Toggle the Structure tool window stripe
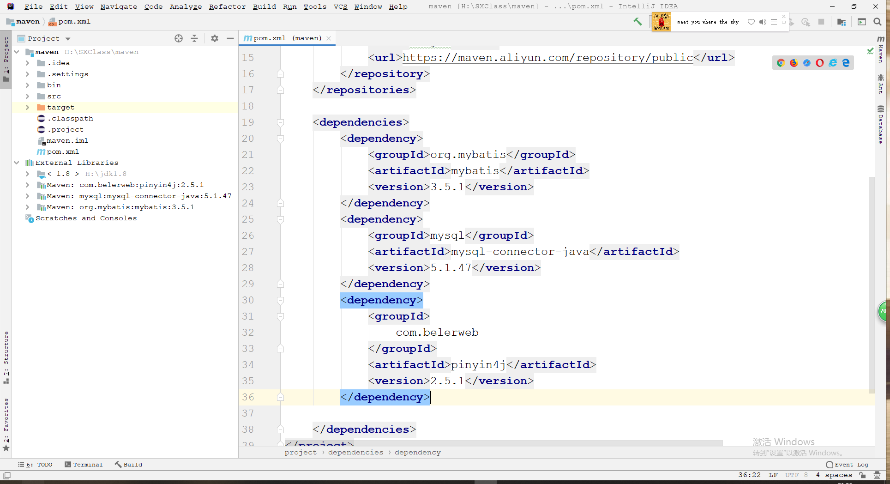The image size is (890, 484). tap(6, 357)
